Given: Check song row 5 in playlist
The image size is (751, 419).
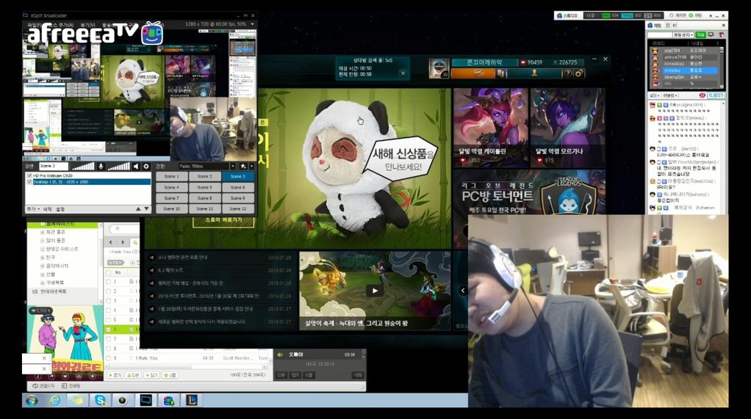Looking at the screenshot, I should point(108,320).
